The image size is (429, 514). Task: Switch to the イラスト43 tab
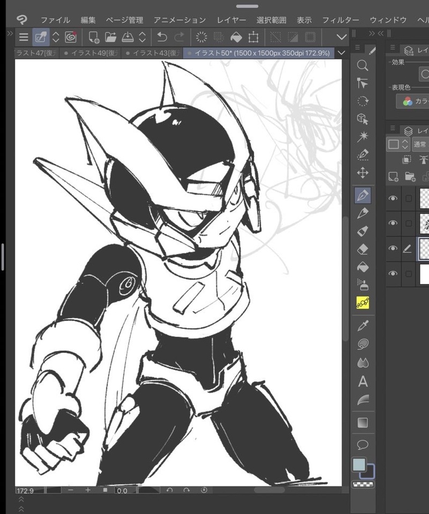point(152,53)
